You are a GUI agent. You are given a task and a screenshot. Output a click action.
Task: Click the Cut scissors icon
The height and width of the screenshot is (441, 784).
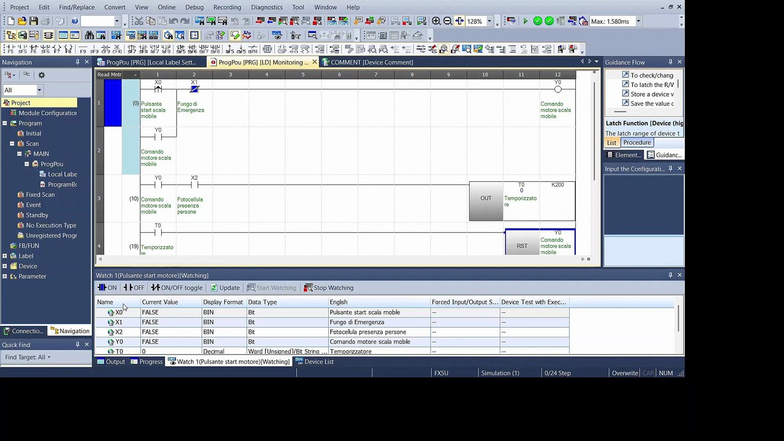coord(138,21)
